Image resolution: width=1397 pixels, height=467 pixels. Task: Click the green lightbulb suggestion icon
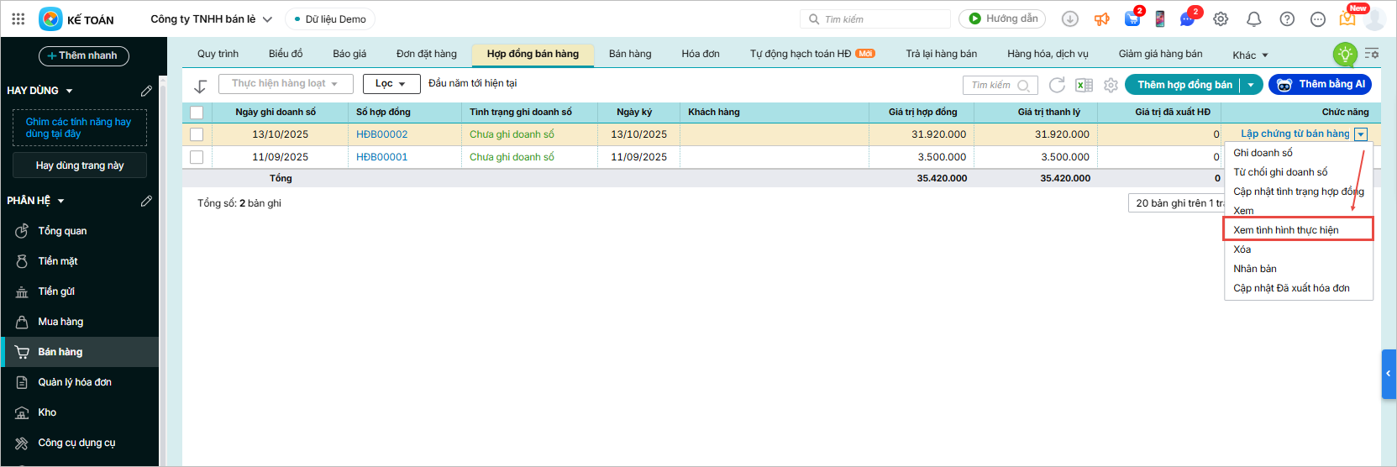1345,55
